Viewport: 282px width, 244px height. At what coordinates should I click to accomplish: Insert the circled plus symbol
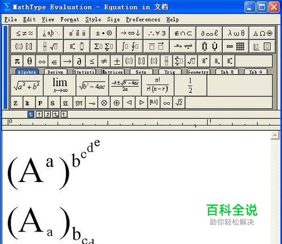(x=117, y=103)
